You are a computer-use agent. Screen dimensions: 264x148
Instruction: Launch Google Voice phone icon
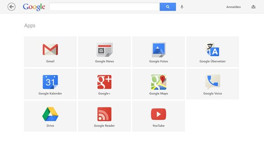click(x=213, y=82)
